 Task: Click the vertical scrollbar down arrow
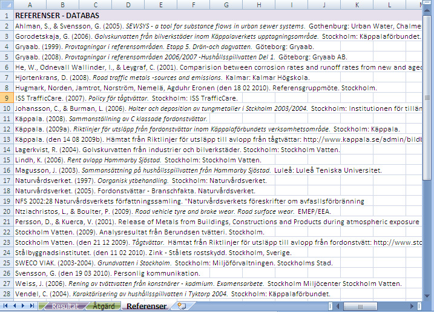(x=427, y=296)
